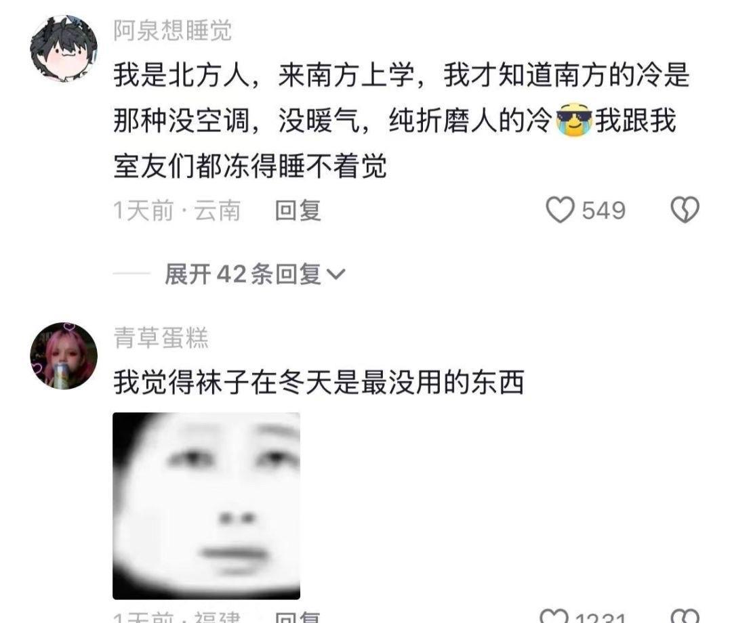
Task: Select the comment text about 南方的冷
Action: click(x=401, y=121)
